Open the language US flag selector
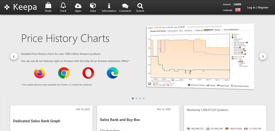Image resolution: width=275 pixels, height=131 pixels. pyautogui.click(x=238, y=10)
